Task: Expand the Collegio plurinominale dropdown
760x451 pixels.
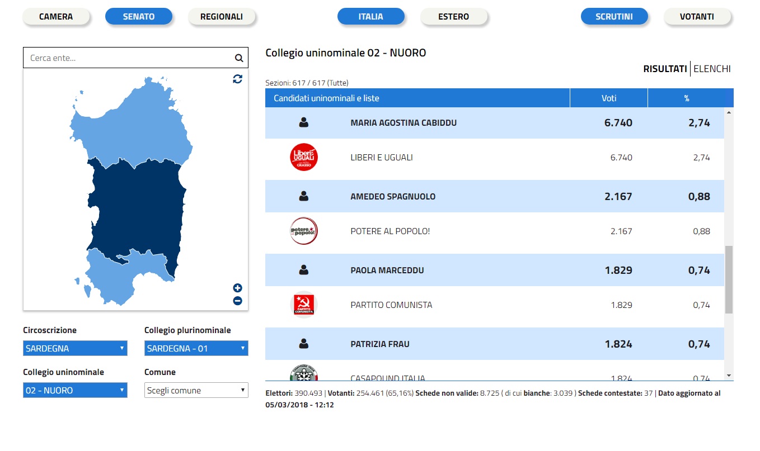Action: point(196,348)
